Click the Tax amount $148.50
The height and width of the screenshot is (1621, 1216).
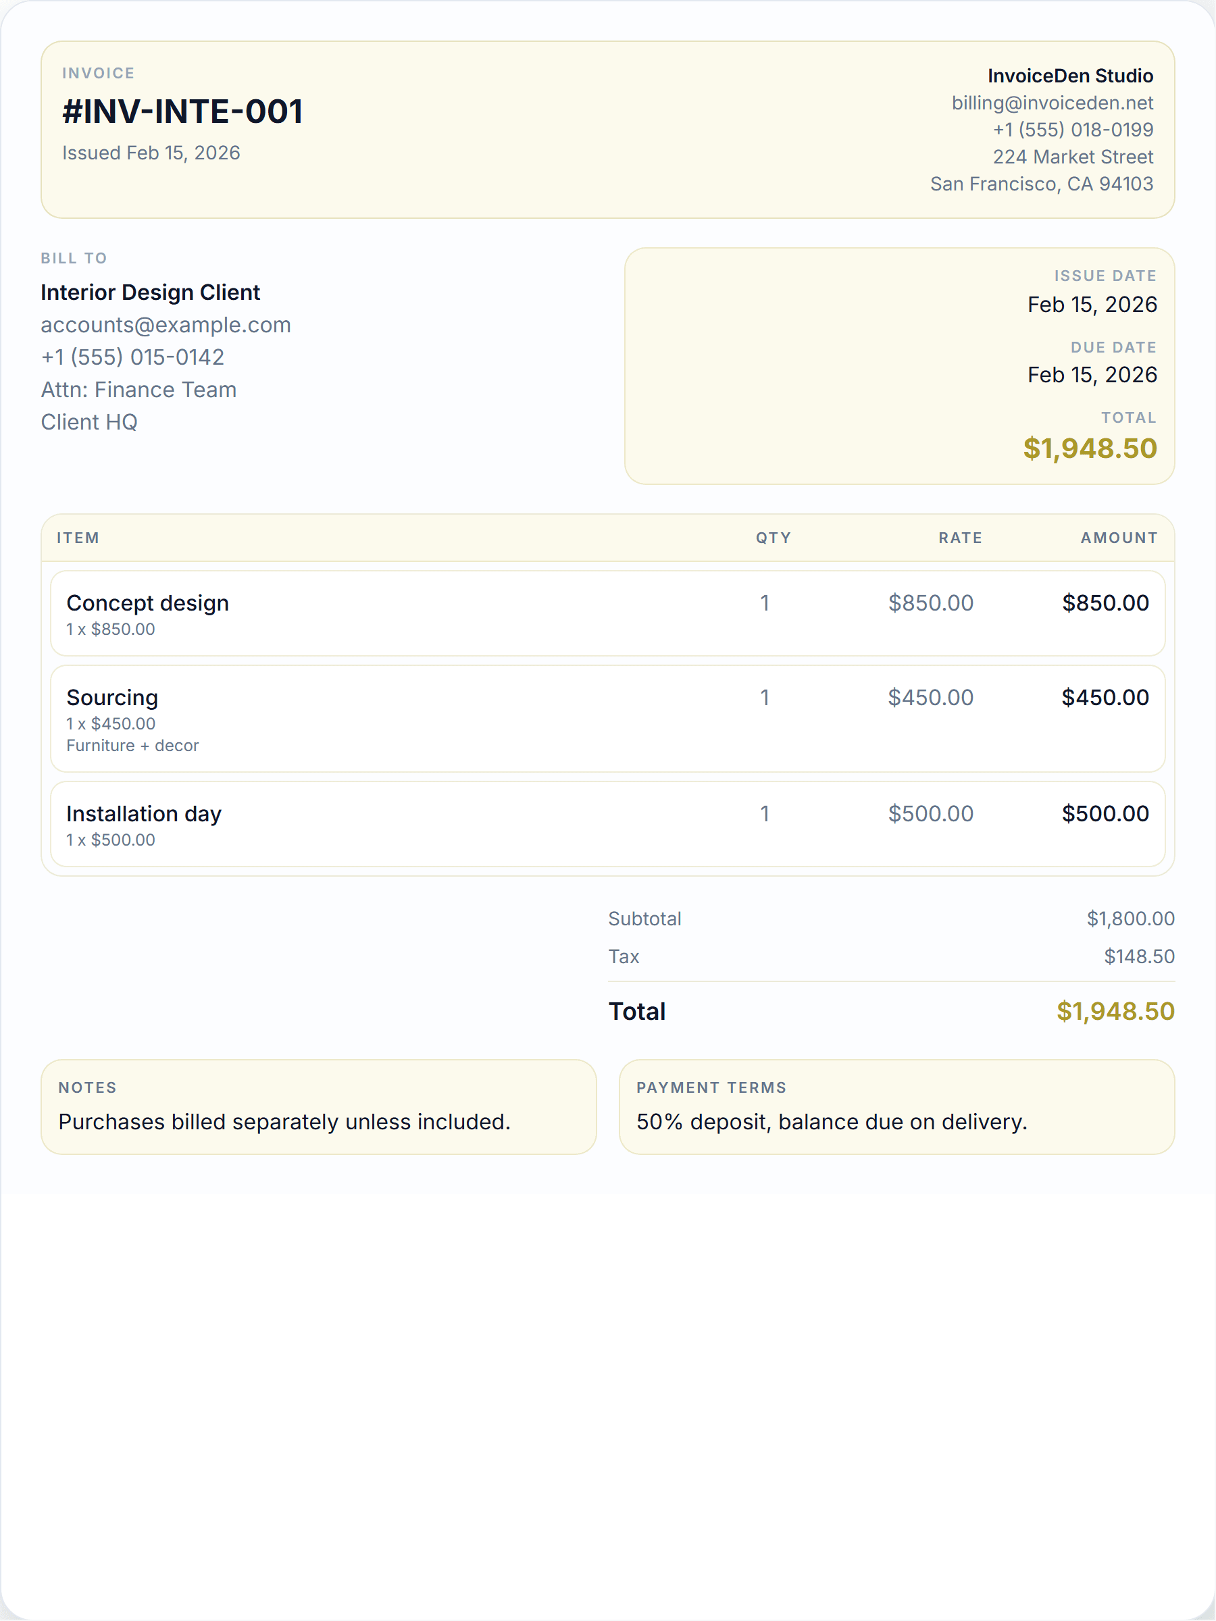(1139, 956)
